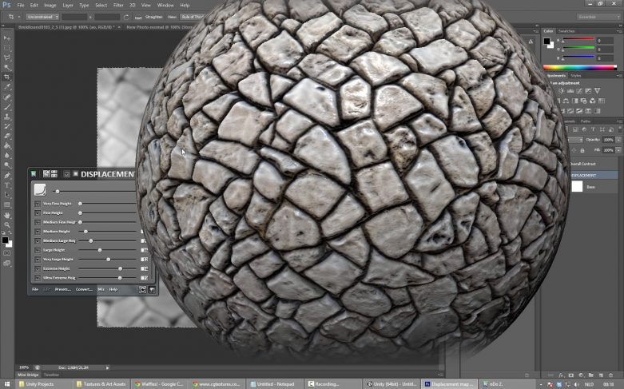The image size is (624, 389).
Task: Click the rotate crop box icon
Action: point(126,17)
